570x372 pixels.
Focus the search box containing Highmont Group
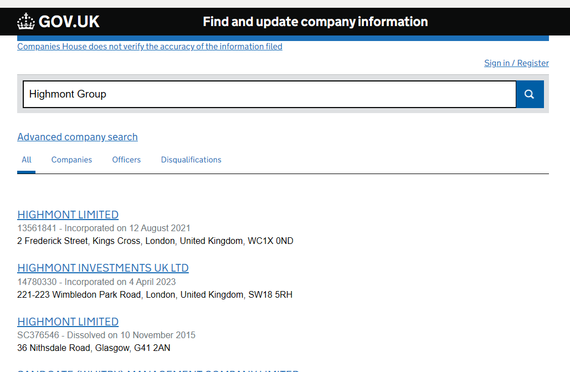coord(269,94)
